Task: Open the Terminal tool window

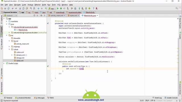Action: coord(8,98)
